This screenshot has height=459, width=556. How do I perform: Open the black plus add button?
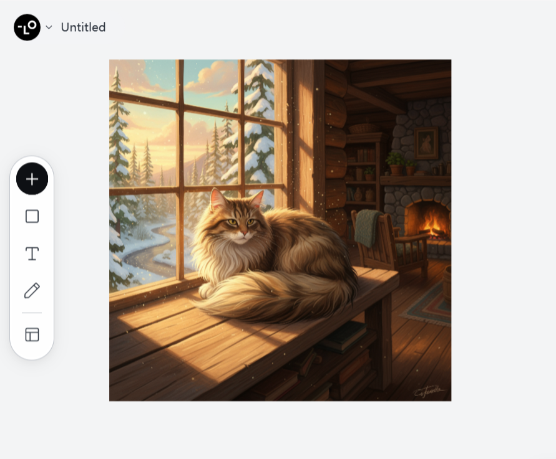32,179
